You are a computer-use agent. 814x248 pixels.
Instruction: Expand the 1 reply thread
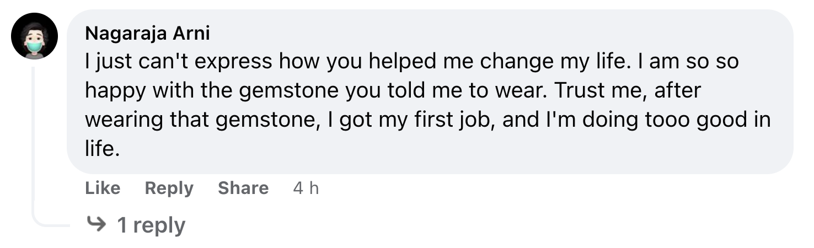pos(151,225)
